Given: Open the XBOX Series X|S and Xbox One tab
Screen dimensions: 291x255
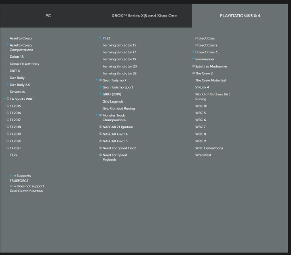Looking at the screenshot, I should tap(144, 16).
